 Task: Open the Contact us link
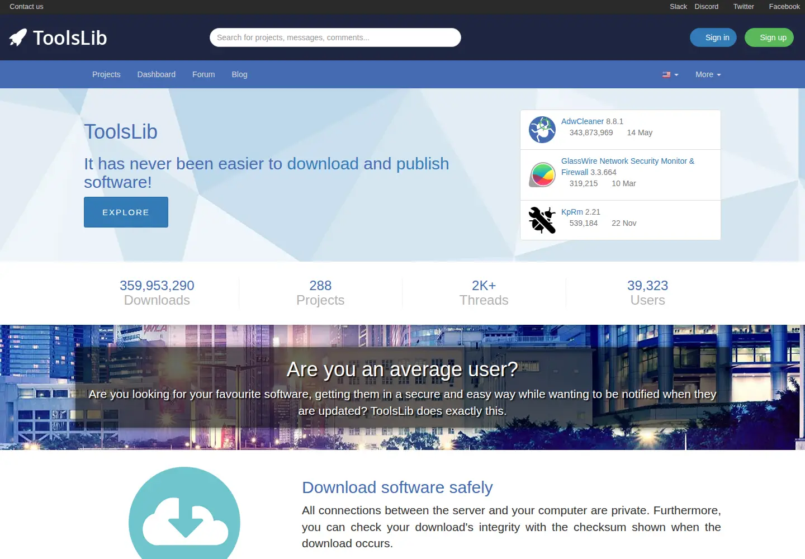[x=26, y=7]
